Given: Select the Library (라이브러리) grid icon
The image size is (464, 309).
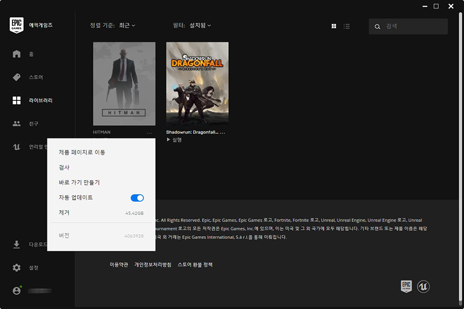Looking at the screenshot, I should point(17,100).
